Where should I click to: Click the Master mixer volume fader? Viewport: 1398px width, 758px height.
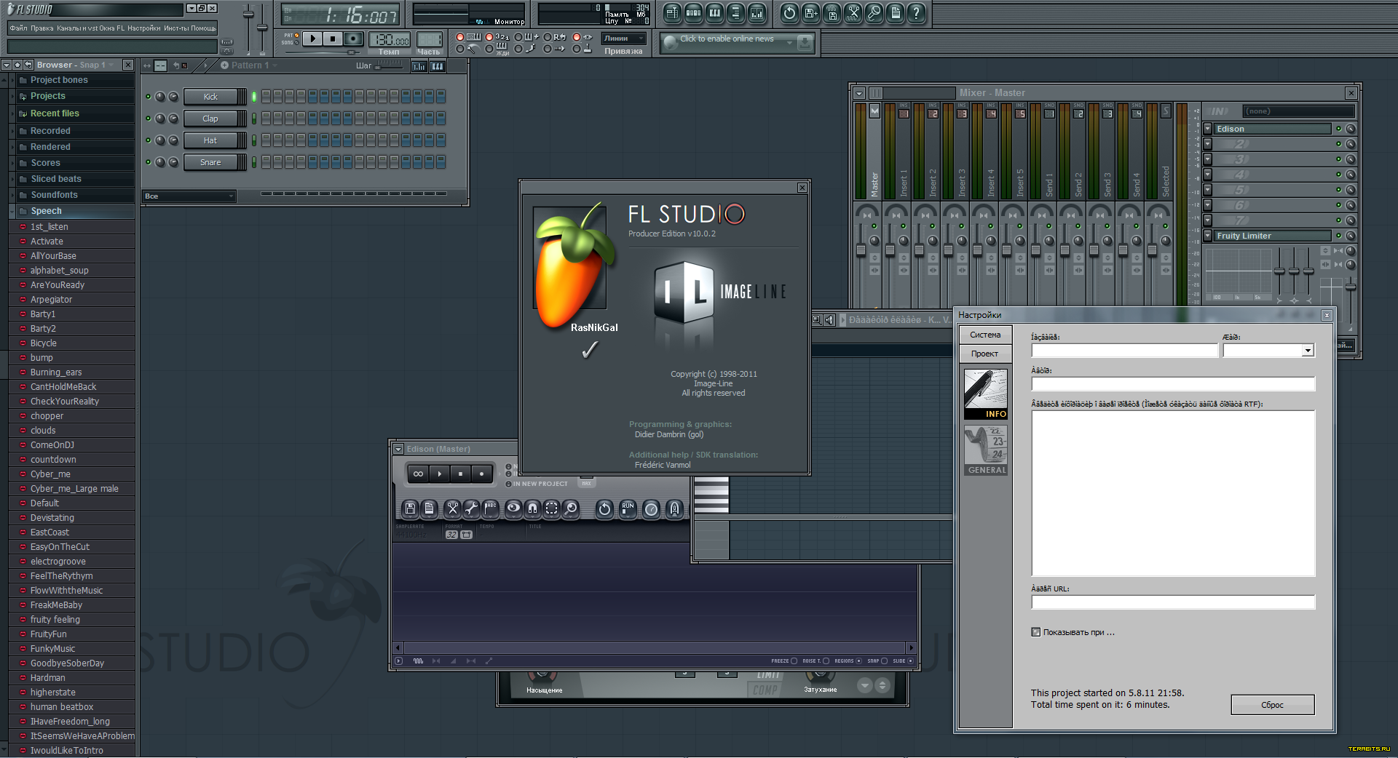[x=861, y=251]
